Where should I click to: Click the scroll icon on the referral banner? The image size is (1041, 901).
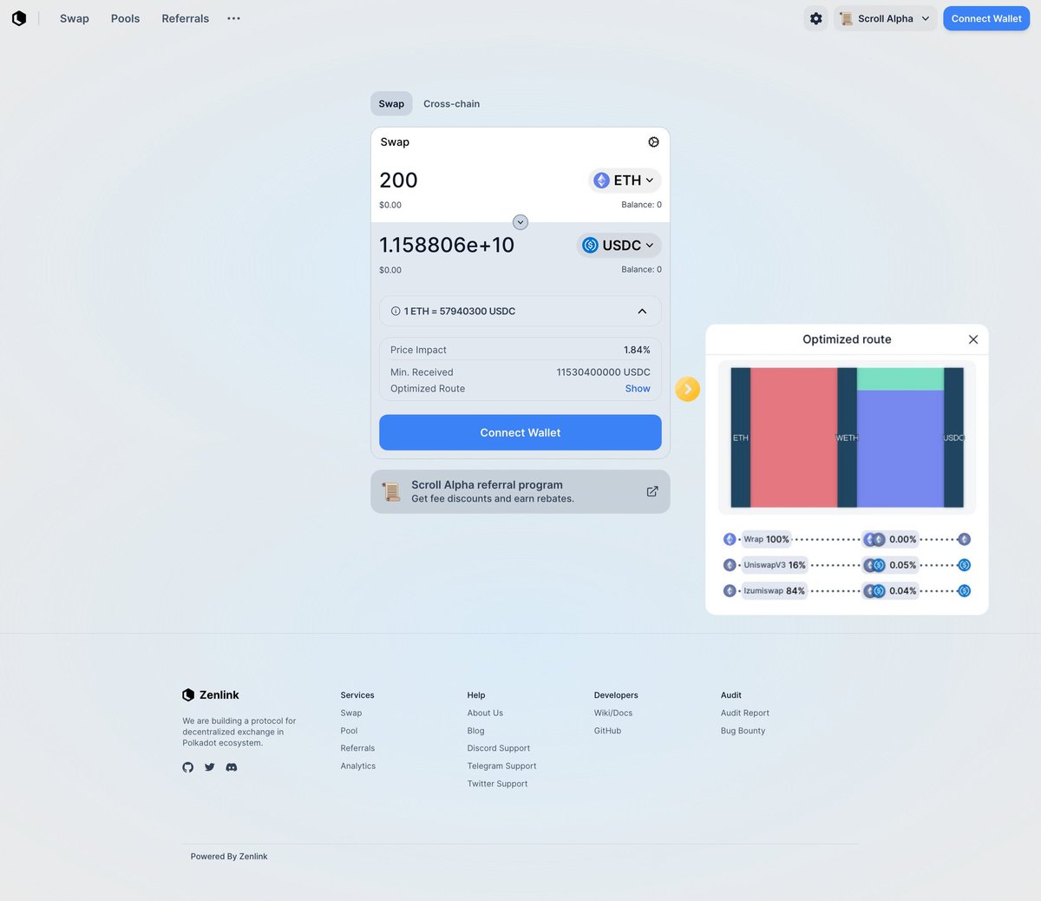pyautogui.click(x=391, y=491)
